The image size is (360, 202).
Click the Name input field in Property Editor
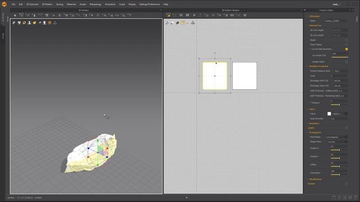coord(336,21)
